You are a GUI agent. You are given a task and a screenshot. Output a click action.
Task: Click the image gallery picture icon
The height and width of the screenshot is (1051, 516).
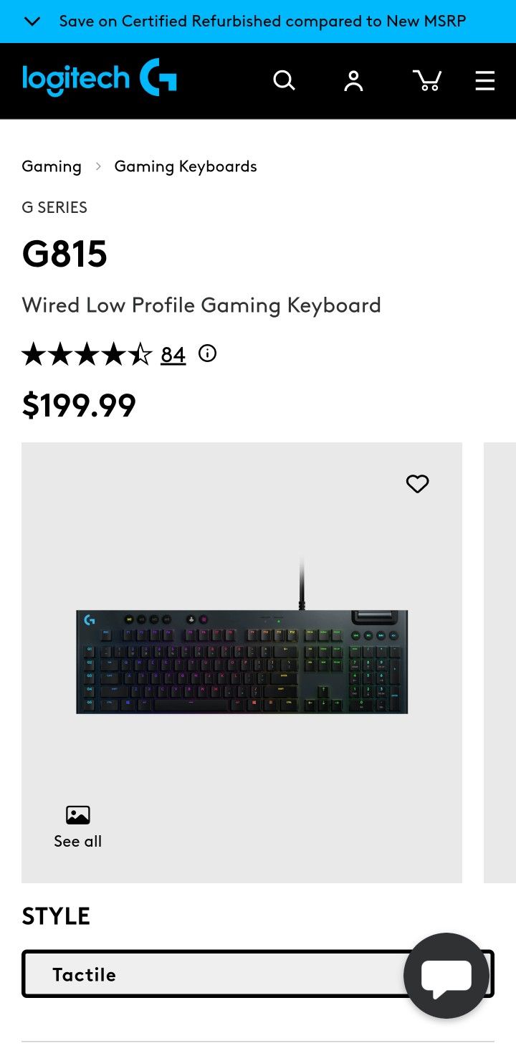(77, 815)
